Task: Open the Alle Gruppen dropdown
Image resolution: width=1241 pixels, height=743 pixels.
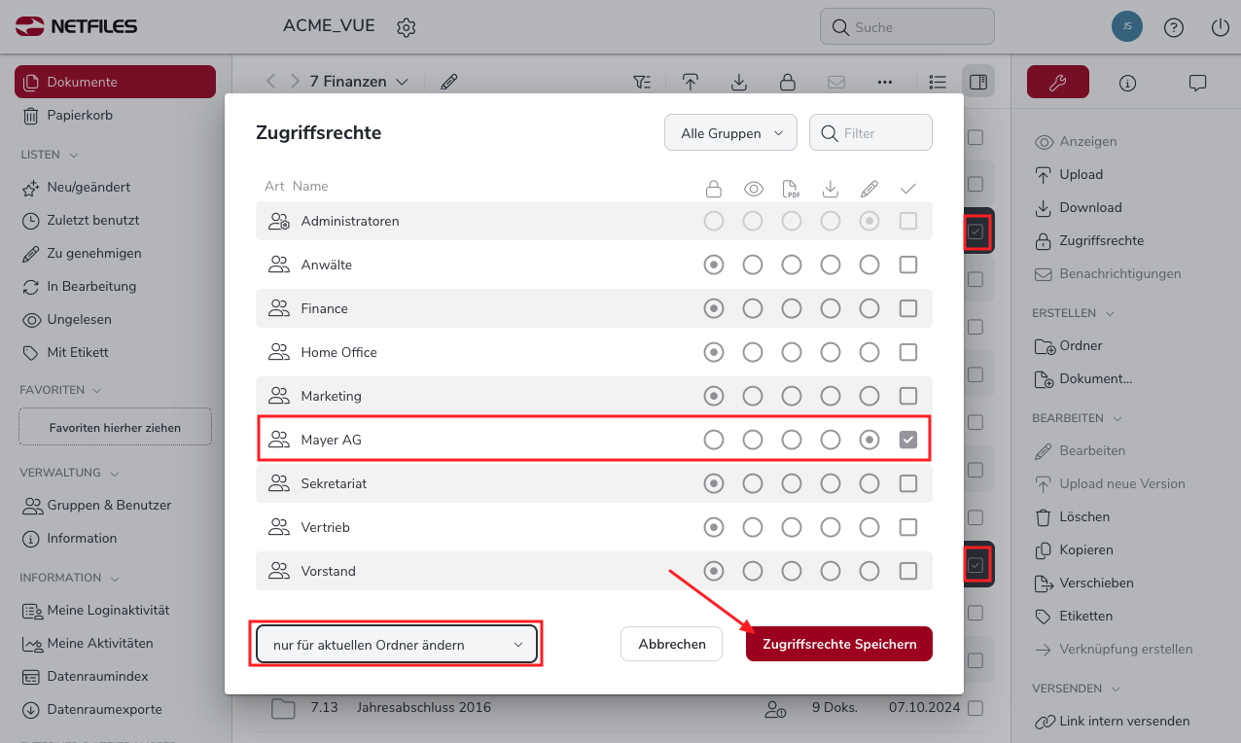Action: point(730,133)
